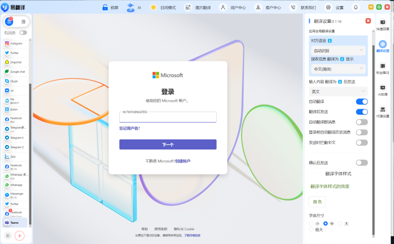394x244 pixels.
Task: Switch to 翻译设置 tab in right rail
Action: point(383,47)
